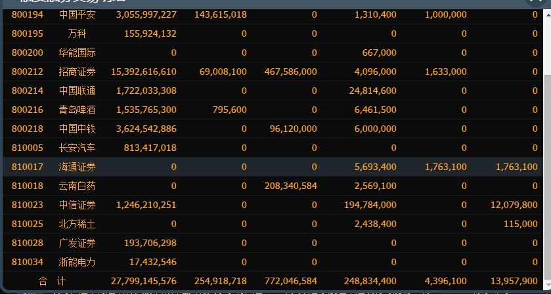Click stock code 800214
The image size is (551, 294).
pyautogui.click(x=28, y=91)
